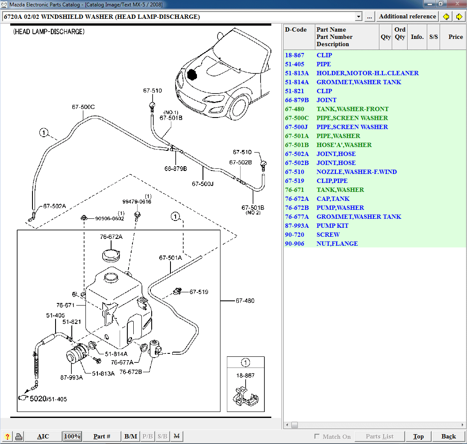Select the 90-720 SCREW row
The height and width of the screenshot is (444, 467).
pos(375,235)
